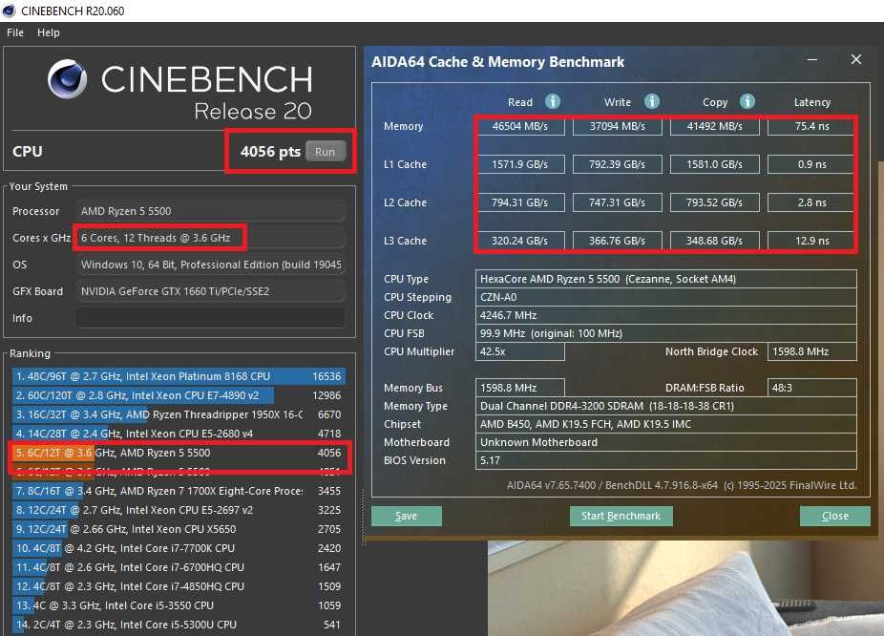The height and width of the screenshot is (636, 884).
Task: Select ranking row Xeon CPU E5-2680 v4
Action: coord(179,434)
